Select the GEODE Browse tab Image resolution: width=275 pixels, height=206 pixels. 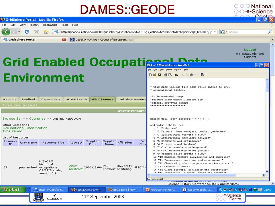103,99
